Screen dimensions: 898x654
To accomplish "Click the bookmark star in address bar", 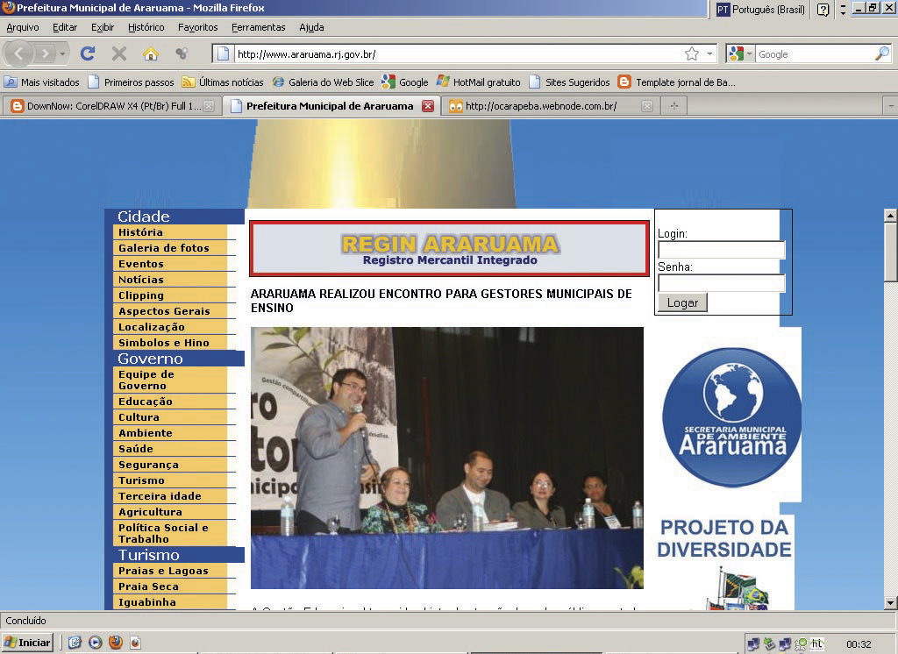I will (x=692, y=53).
